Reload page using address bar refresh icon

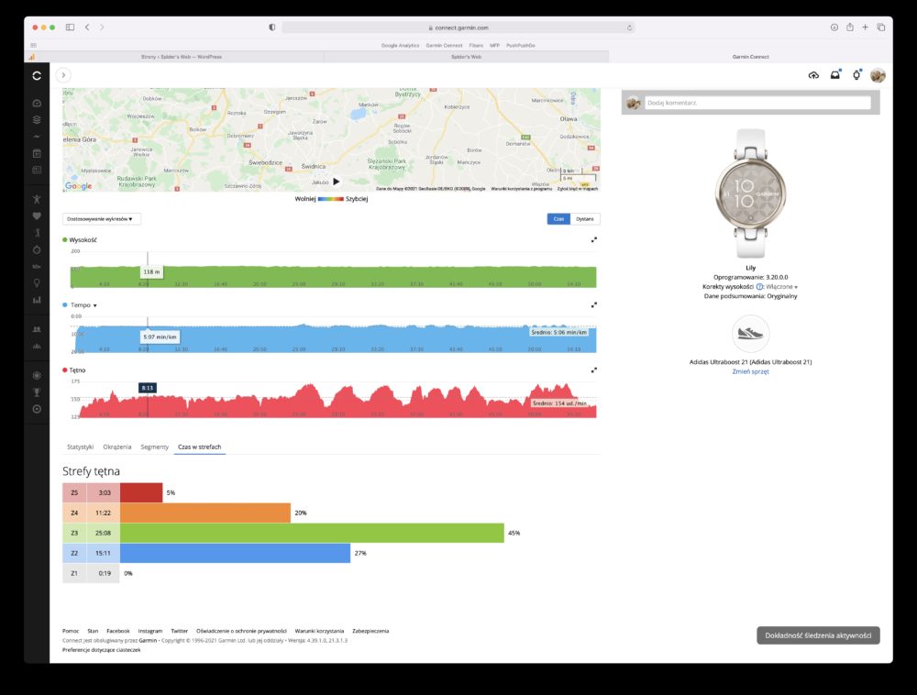[x=629, y=28]
